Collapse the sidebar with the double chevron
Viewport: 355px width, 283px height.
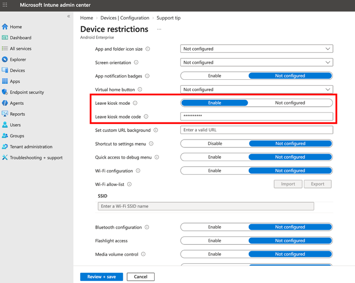coord(69,16)
